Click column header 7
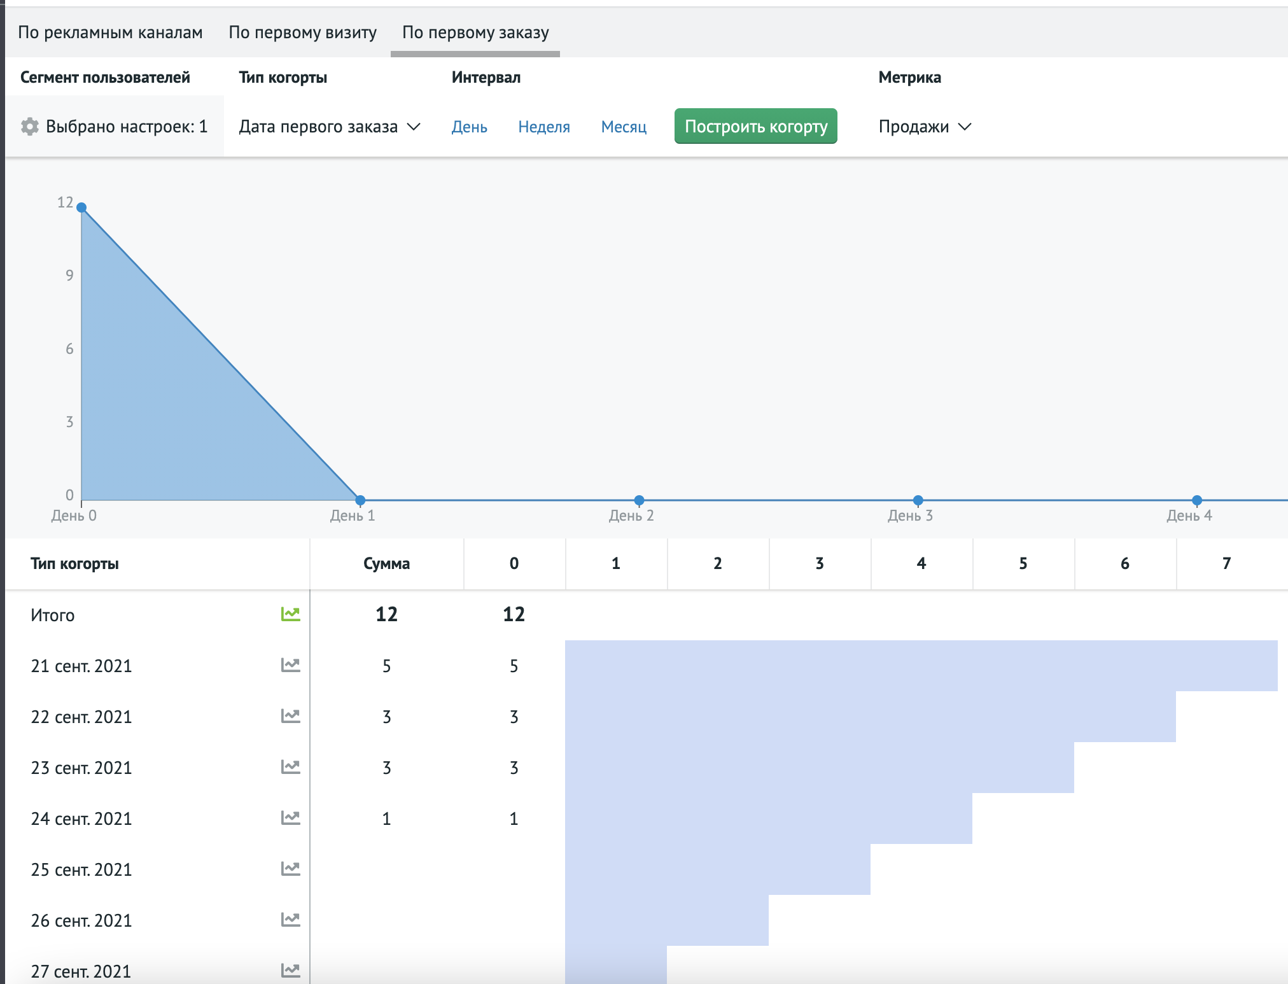The image size is (1288, 984). pos(1227,563)
